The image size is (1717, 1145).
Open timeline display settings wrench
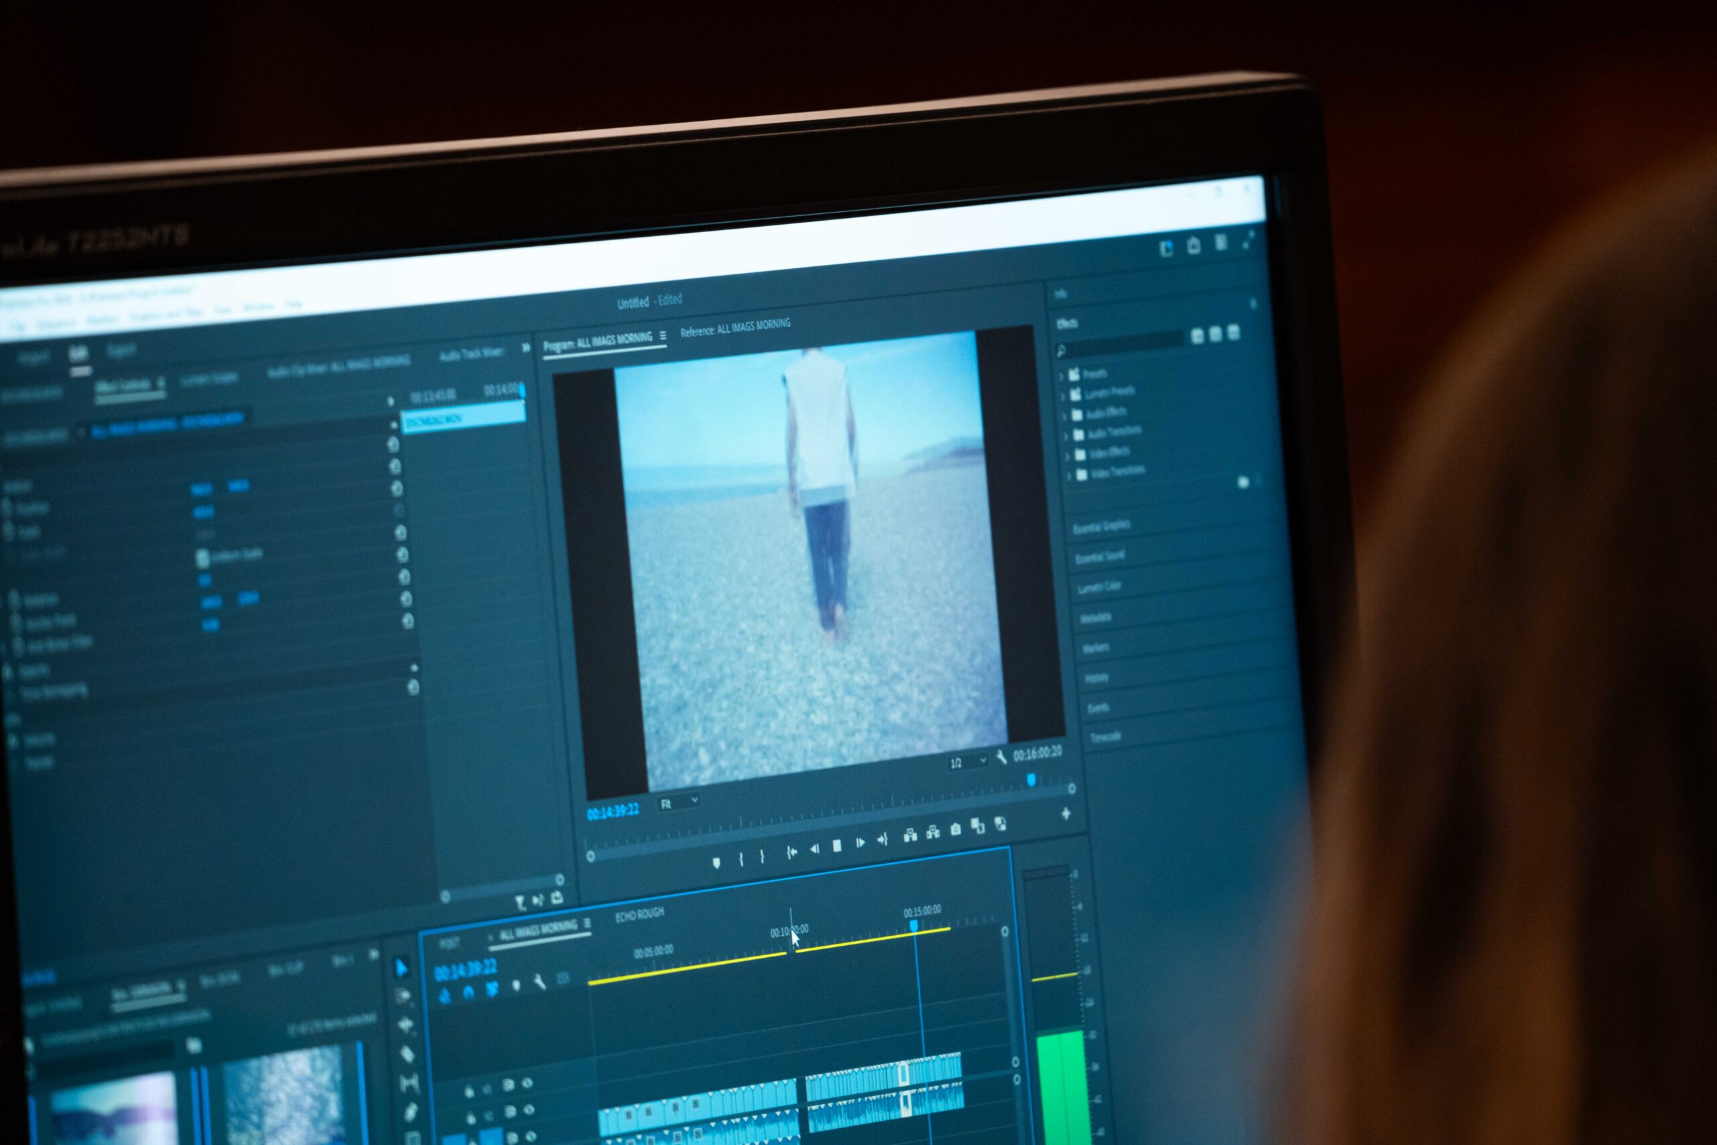point(539,982)
